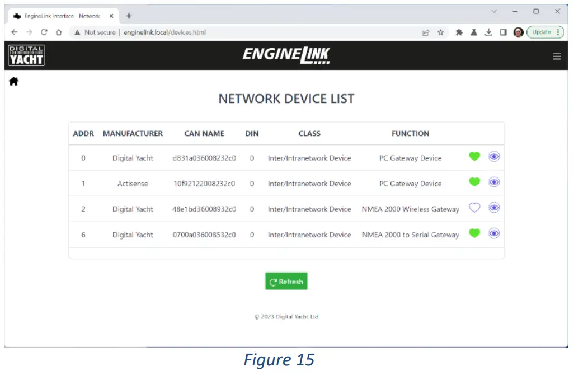Viewport: 574px width, 375px height.
Task: Click the Update button in the toolbar
Action: pyautogui.click(x=541, y=32)
